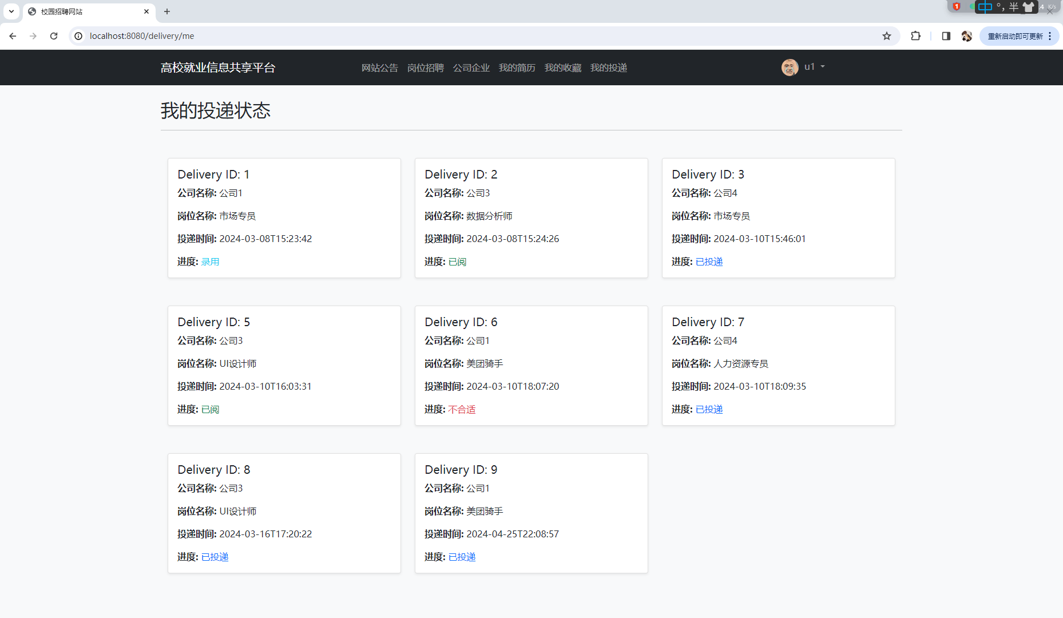
Task: Click timestamp 2024-03-08T15:23:42 in Delivery 1
Action: pos(265,239)
